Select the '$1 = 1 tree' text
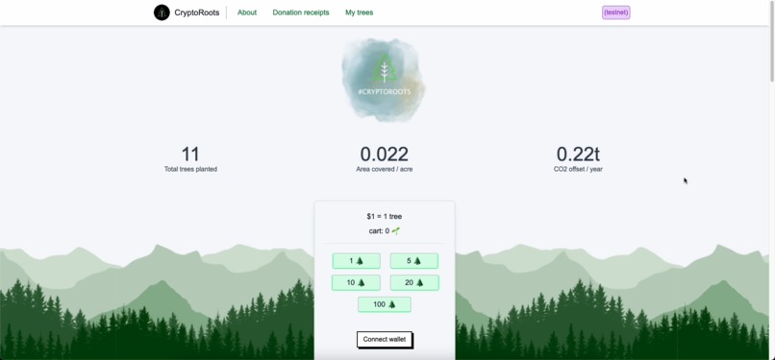775x360 pixels. click(384, 217)
